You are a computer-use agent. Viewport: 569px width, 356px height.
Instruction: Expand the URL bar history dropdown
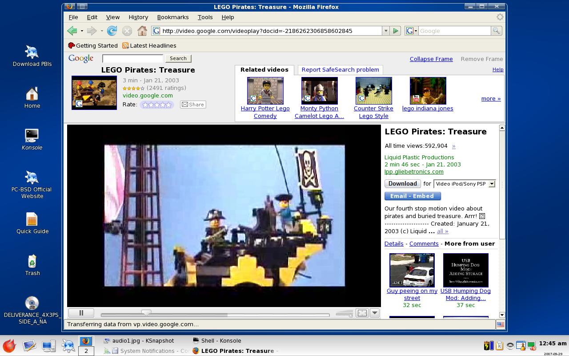click(x=385, y=31)
